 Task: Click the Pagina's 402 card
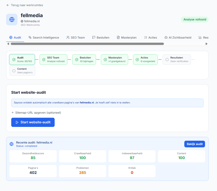pos(33,171)
